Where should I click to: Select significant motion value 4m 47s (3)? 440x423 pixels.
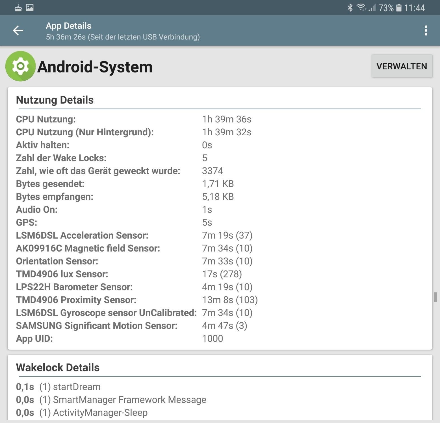pos(225,326)
